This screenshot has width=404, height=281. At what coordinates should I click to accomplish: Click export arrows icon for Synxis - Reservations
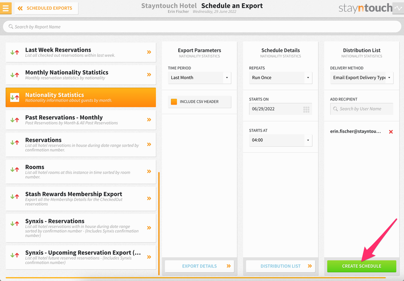click(14, 223)
